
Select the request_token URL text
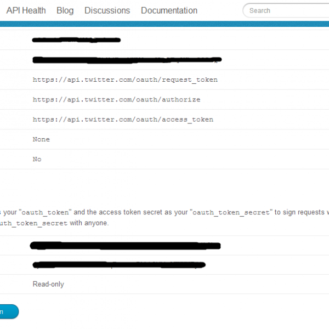125,80
